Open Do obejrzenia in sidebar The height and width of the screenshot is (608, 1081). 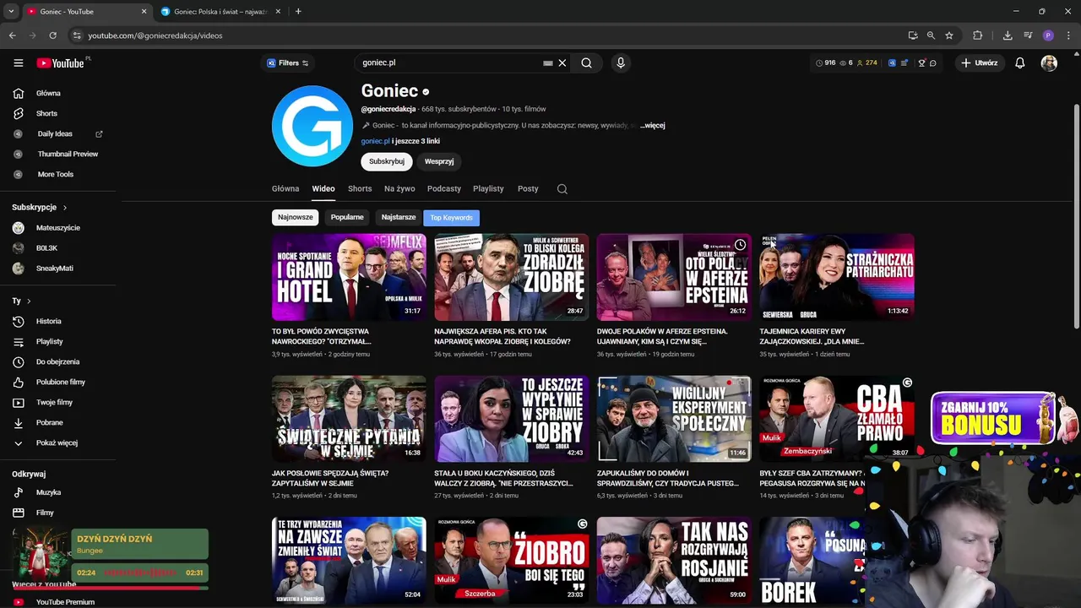coord(59,361)
